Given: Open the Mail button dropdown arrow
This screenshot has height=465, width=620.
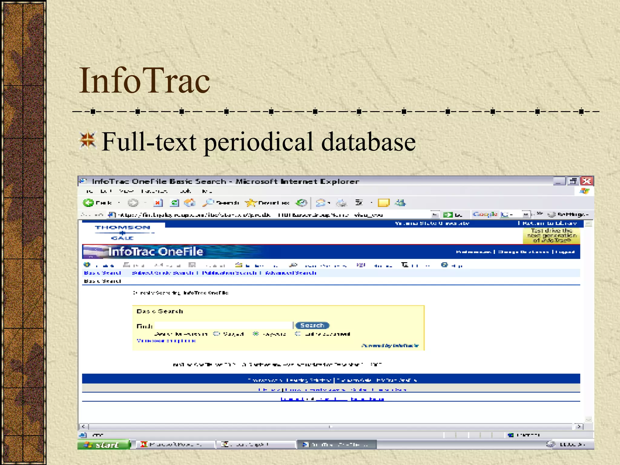Looking at the screenshot, I should point(329,203).
